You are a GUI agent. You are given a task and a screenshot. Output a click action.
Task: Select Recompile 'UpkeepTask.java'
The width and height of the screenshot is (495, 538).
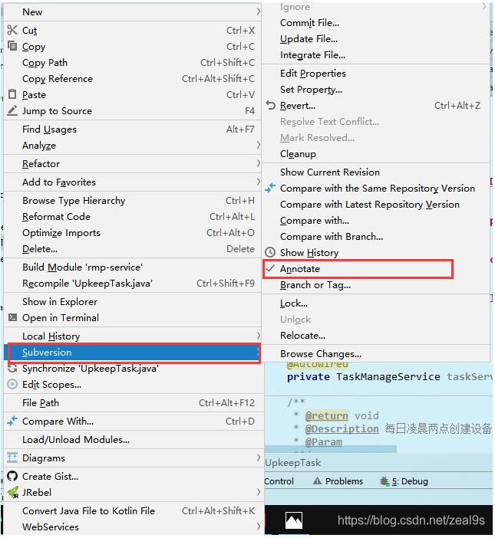coord(134,283)
